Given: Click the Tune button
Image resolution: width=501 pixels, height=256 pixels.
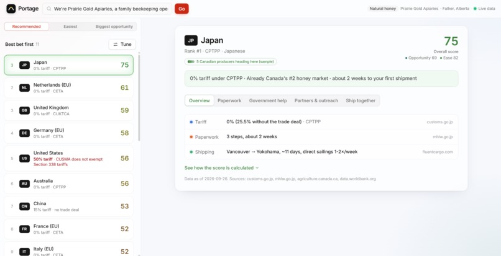Looking at the screenshot, I should click(x=122, y=44).
